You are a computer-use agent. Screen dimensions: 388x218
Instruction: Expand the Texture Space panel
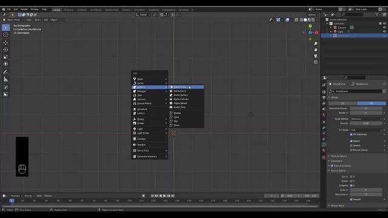(338, 156)
